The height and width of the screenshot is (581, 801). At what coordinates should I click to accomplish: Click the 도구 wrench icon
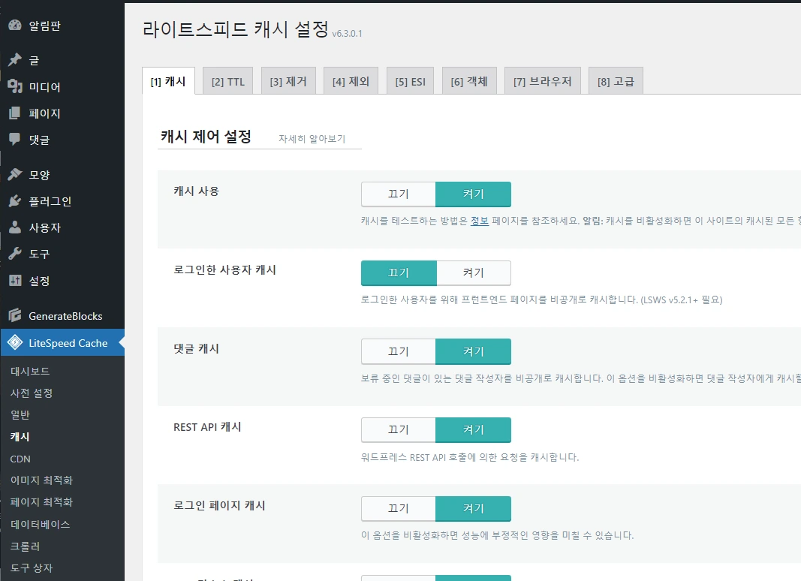point(15,254)
